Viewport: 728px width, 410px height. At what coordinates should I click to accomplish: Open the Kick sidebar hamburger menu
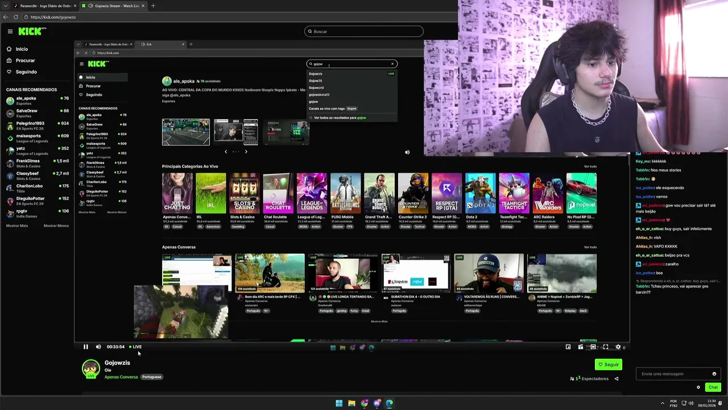(10, 31)
